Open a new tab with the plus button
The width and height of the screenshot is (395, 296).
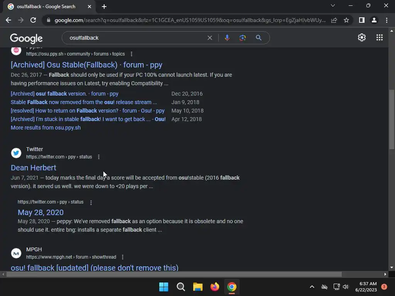(104, 7)
